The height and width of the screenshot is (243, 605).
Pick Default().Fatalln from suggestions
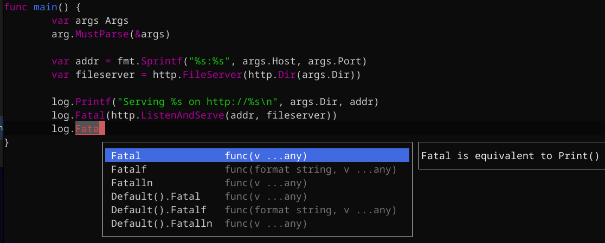click(161, 224)
